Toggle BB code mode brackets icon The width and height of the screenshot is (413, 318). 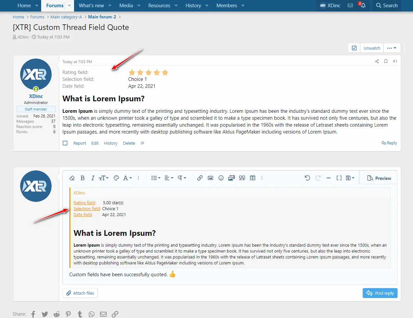(x=339, y=178)
